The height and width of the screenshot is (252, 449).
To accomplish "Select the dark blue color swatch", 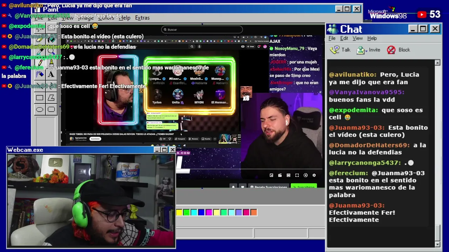I will pyautogui.click(x=201, y=212).
